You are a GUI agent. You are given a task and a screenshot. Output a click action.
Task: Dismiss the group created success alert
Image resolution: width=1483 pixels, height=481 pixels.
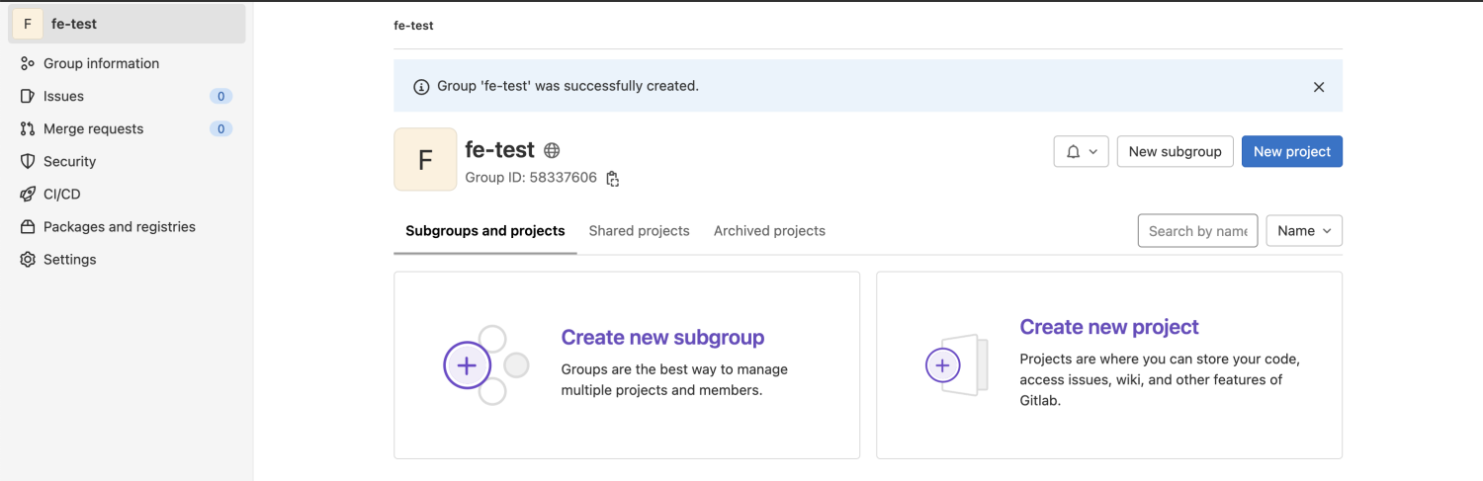pyautogui.click(x=1318, y=87)
